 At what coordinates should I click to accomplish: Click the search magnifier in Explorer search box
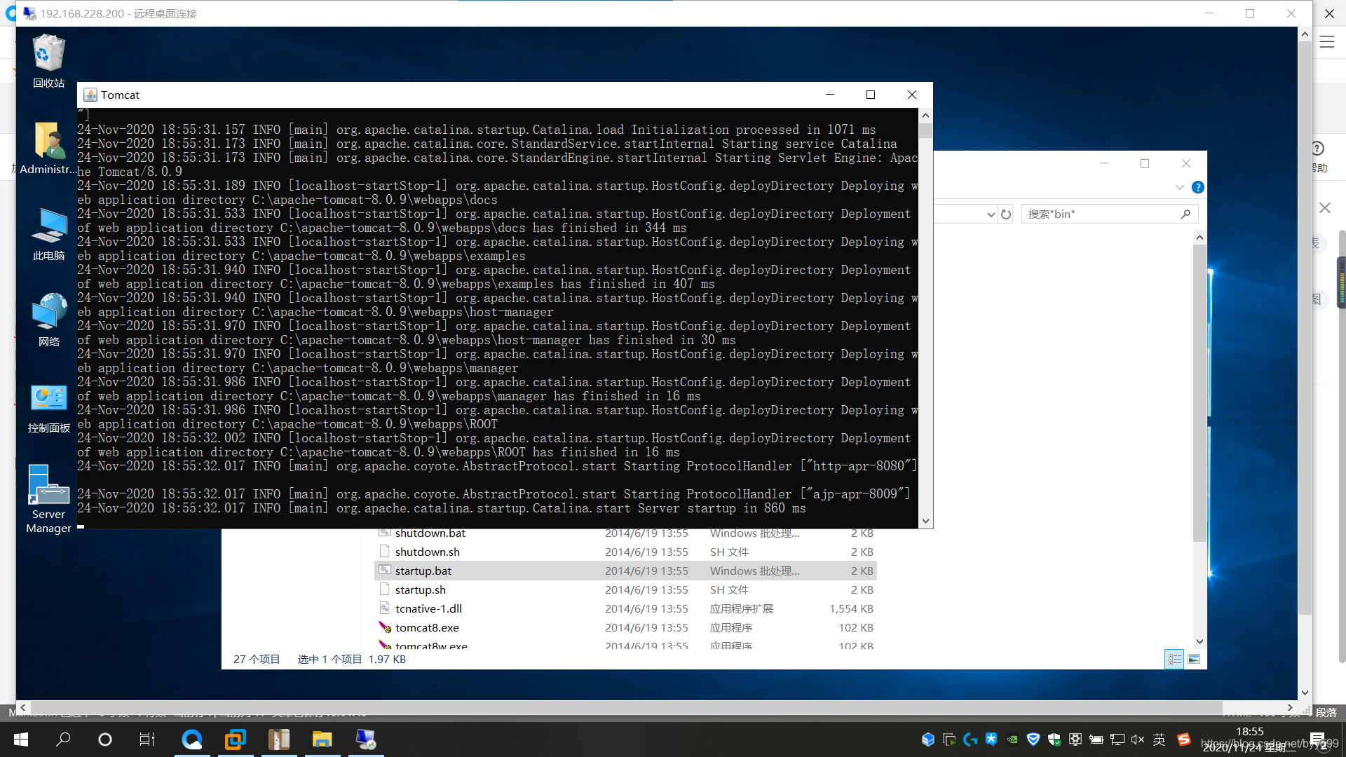click(x=1185, y=214)
